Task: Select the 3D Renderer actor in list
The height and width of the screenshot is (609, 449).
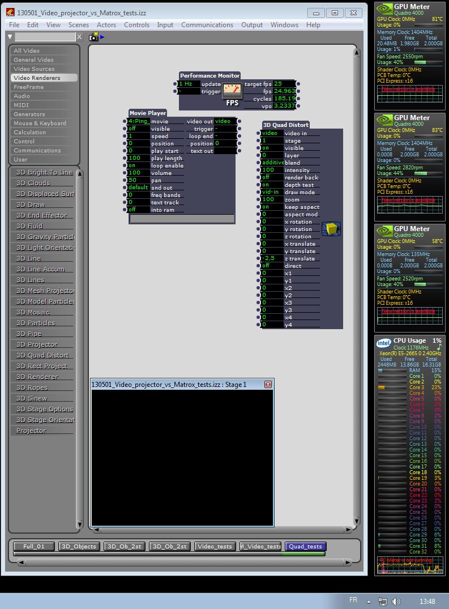Action: [37, 376]
